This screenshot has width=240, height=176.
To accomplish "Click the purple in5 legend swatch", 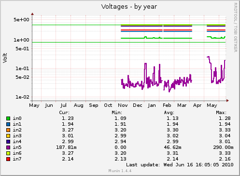I will coord(8,147).
